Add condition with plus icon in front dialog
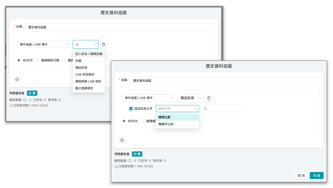 pos(122,140)
